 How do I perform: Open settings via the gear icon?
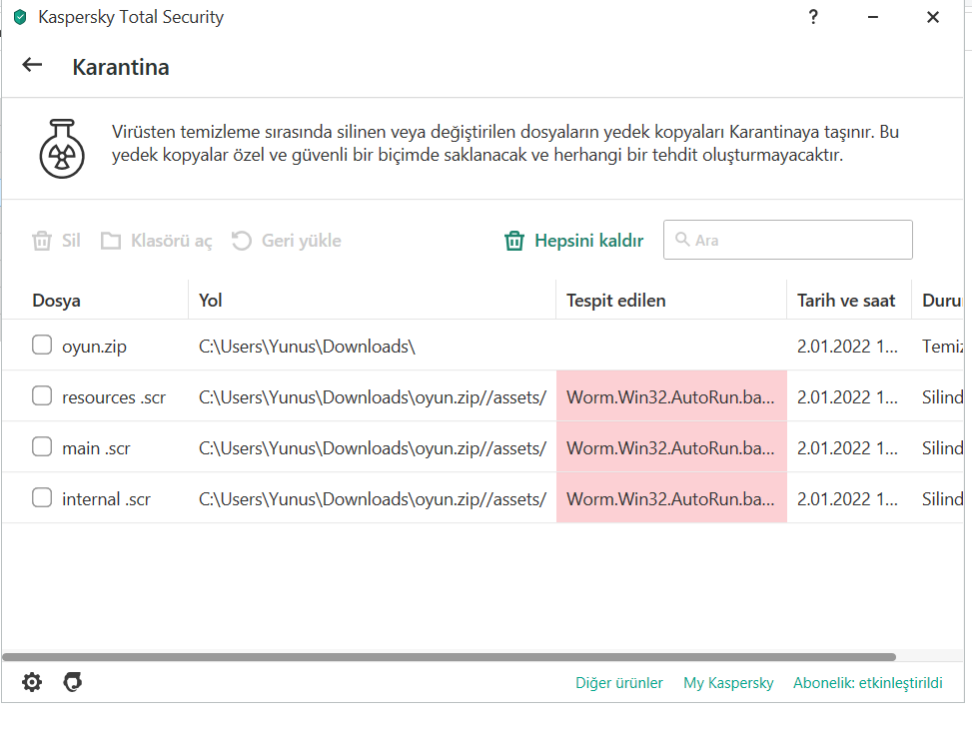point(32,682)
